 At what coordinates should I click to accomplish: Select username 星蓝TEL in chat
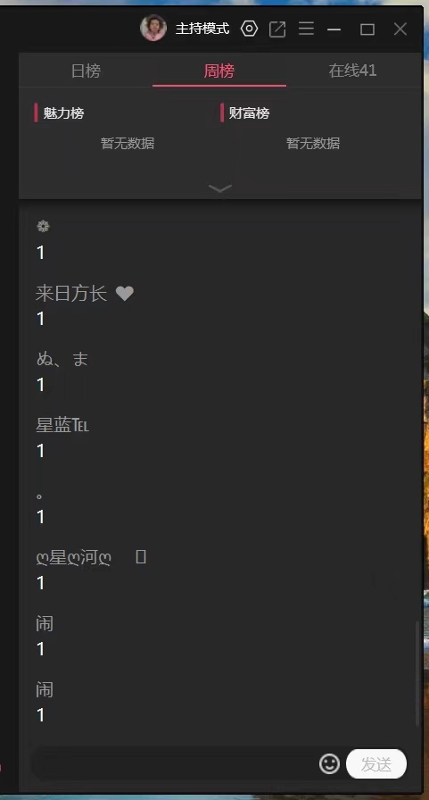point(62,426)
